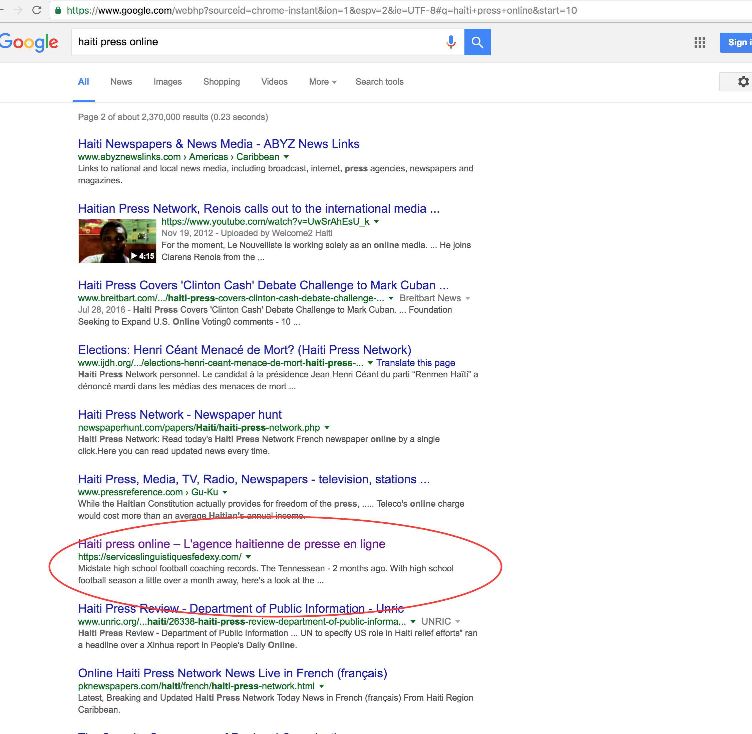The image size is (752, 734).
Task: Switch to the Shopping tab
Action: [x=222, y=82]
